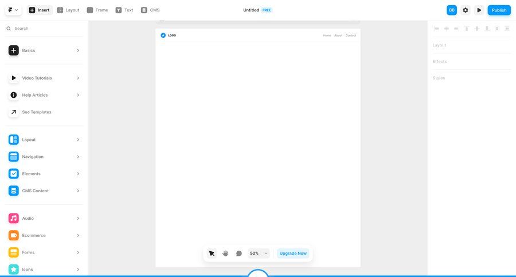Click the CMS Content database icon
The width and height of the screenshot is (516, 277).
tap(14, 191)
